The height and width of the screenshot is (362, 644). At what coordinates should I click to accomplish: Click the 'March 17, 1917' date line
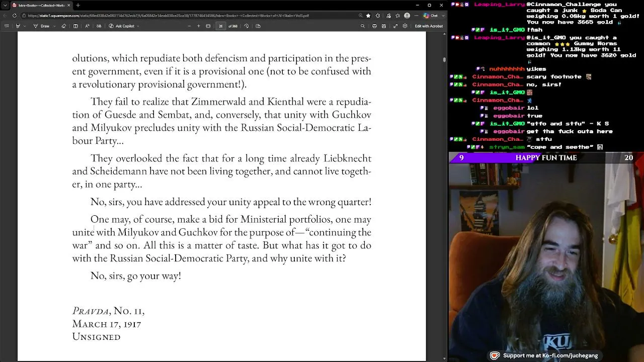point(107,324)
